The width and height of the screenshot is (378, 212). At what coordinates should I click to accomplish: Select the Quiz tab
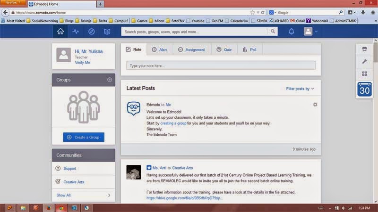tap(224, 49)
